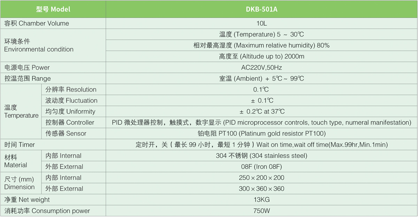Click the 型号 Model header cell
Viewport: 418px width, 217px height.
pos(53,9)
